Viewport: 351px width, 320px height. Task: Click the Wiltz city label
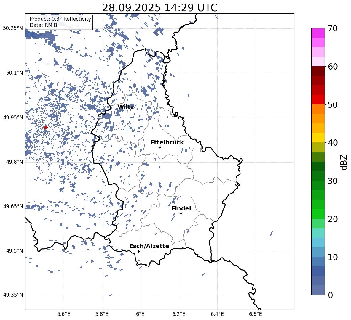click(x=126, y=107)
